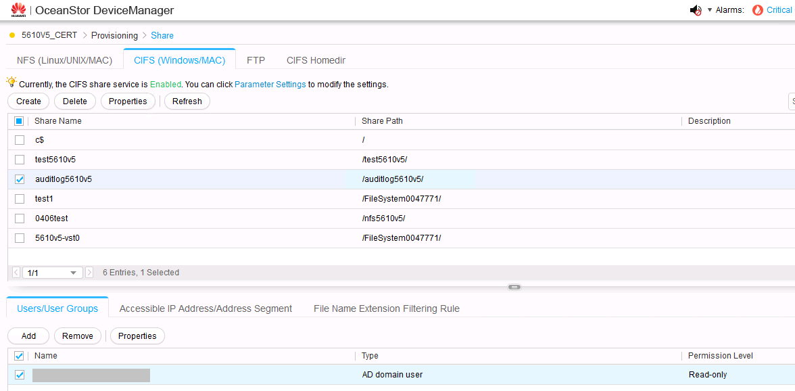This screenshot has width=795, height=391.
Task: Check the test5610v5 share checkbox
Action: tap(18, 159)
